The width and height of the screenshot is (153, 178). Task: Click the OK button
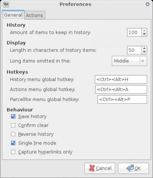pyautogui.click(x=133, y=168)
